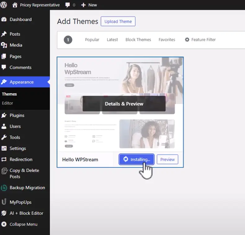
Task: Click the Comments menu label in sidebar
Action: click(20, 67)
